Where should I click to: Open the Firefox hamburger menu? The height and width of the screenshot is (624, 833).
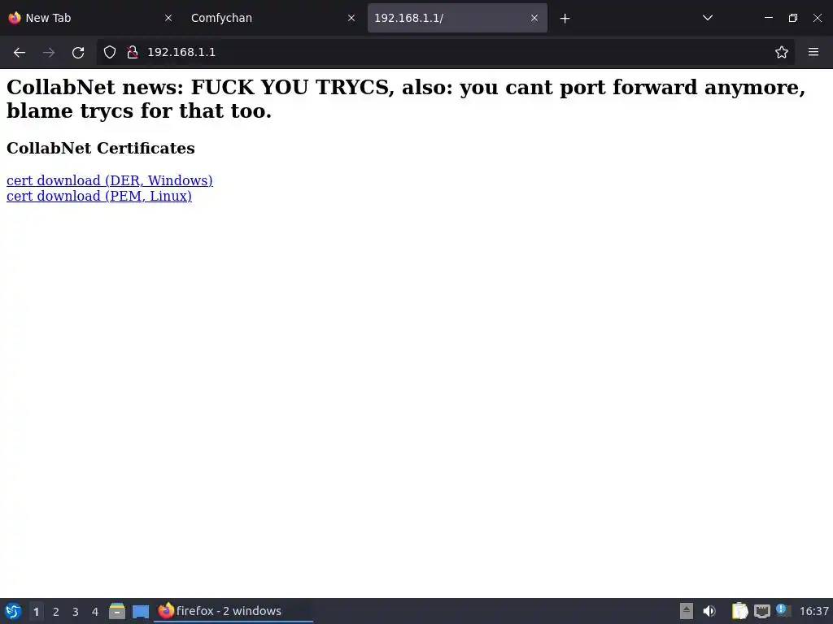click(x=813, y=52)
